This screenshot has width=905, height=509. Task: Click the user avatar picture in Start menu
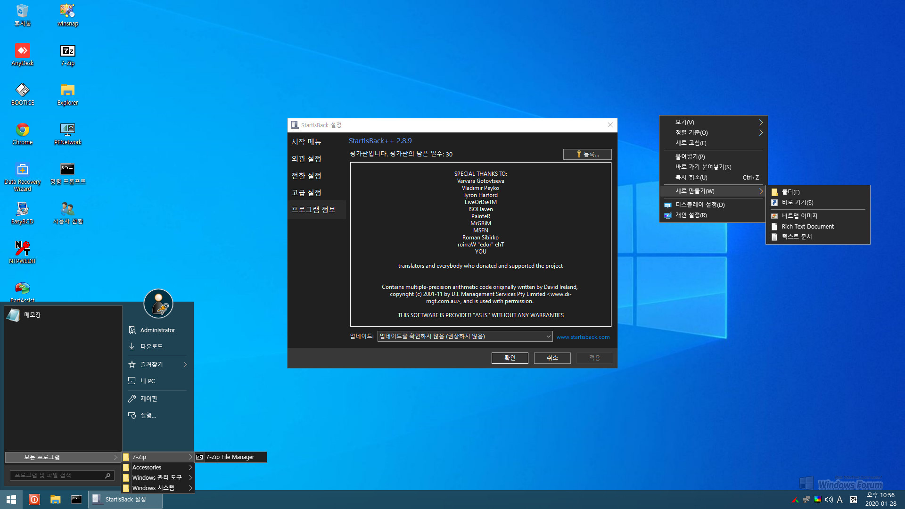click(x=158, y=304)
